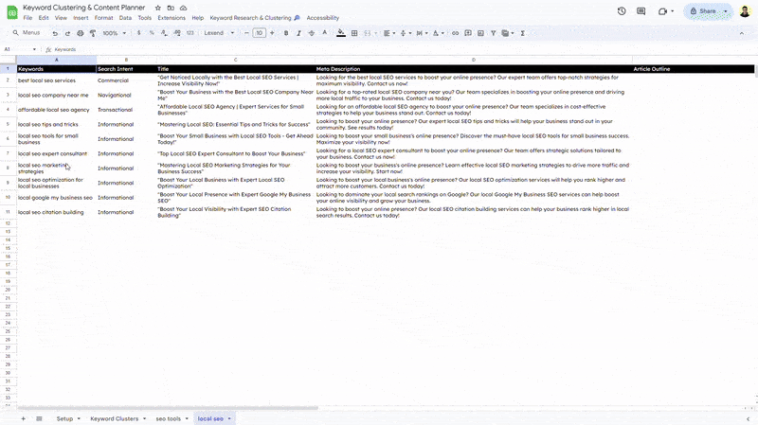Open the Extensions menu
The height and width of the screenshot is (425, 758).
click(x=171, y=18)
